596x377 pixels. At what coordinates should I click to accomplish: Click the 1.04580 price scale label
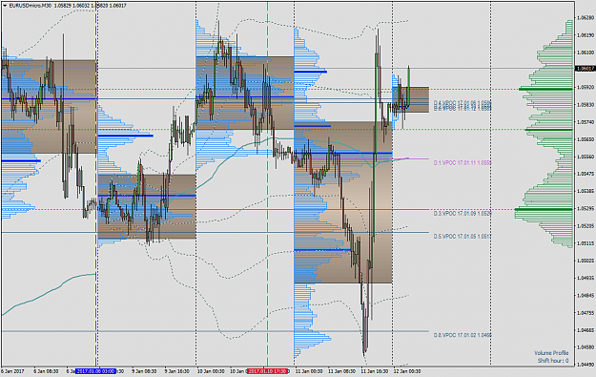click(x=586, y=347)
